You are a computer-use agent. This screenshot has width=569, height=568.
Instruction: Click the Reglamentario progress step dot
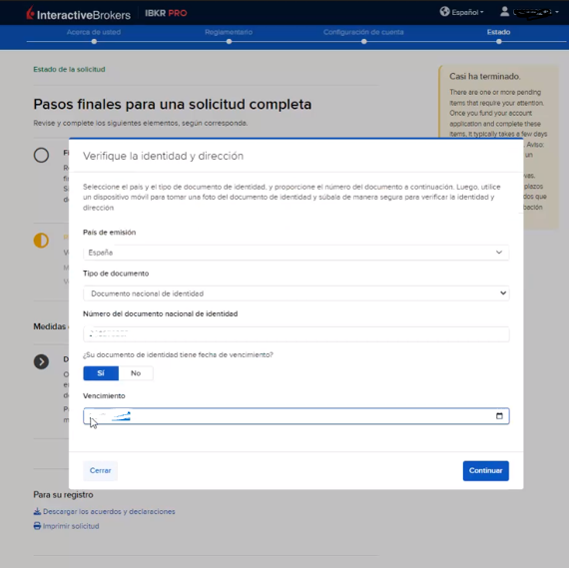click(229, 41)
